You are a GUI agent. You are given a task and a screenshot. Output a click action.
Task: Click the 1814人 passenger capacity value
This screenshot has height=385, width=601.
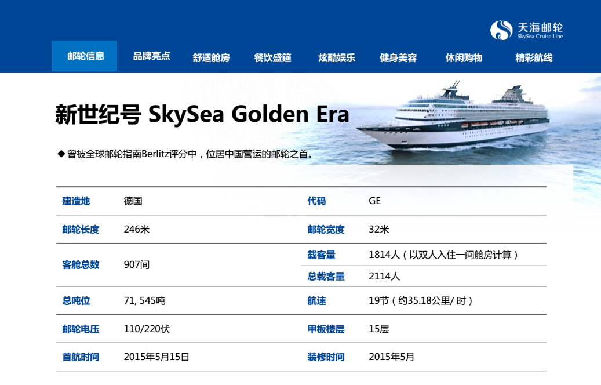pos(443,255)
